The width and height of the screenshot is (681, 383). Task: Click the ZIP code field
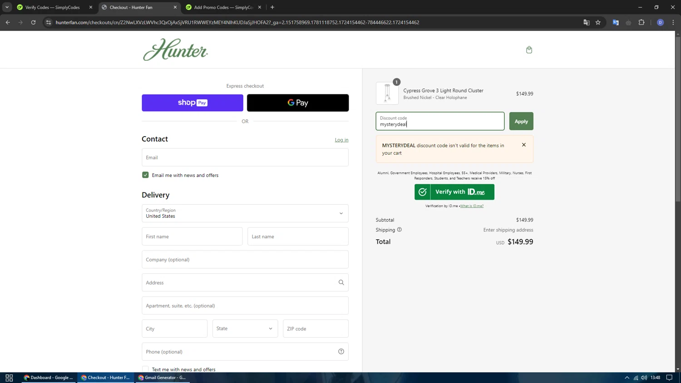316,329
